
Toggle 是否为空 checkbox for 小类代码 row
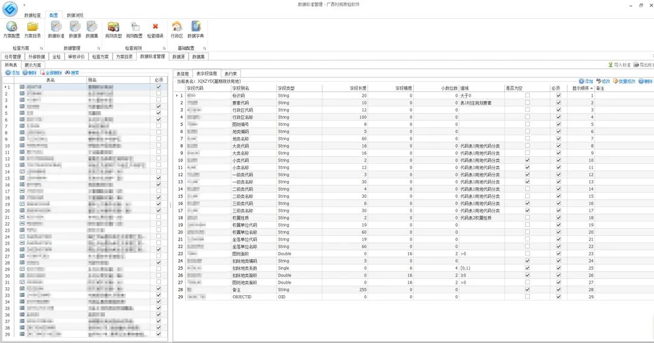tap(527, 160)
